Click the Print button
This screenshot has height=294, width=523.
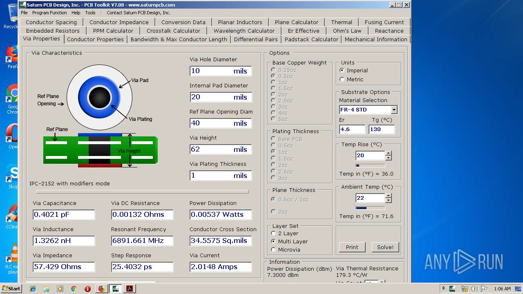point(352,247)
